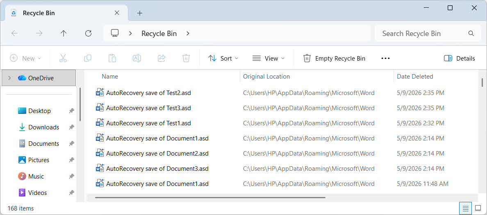Click the Pictures sidebar icon

click(22, 160)
